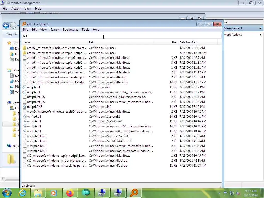Click path C:\Windows\System32\DriverStore\en-US
Image resolution: width=264 pixels, height=198 pixels.
(x=117, y=97)
